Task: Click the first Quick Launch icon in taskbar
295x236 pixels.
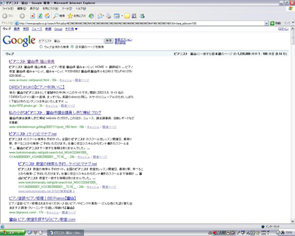Action: pos(29,233)
